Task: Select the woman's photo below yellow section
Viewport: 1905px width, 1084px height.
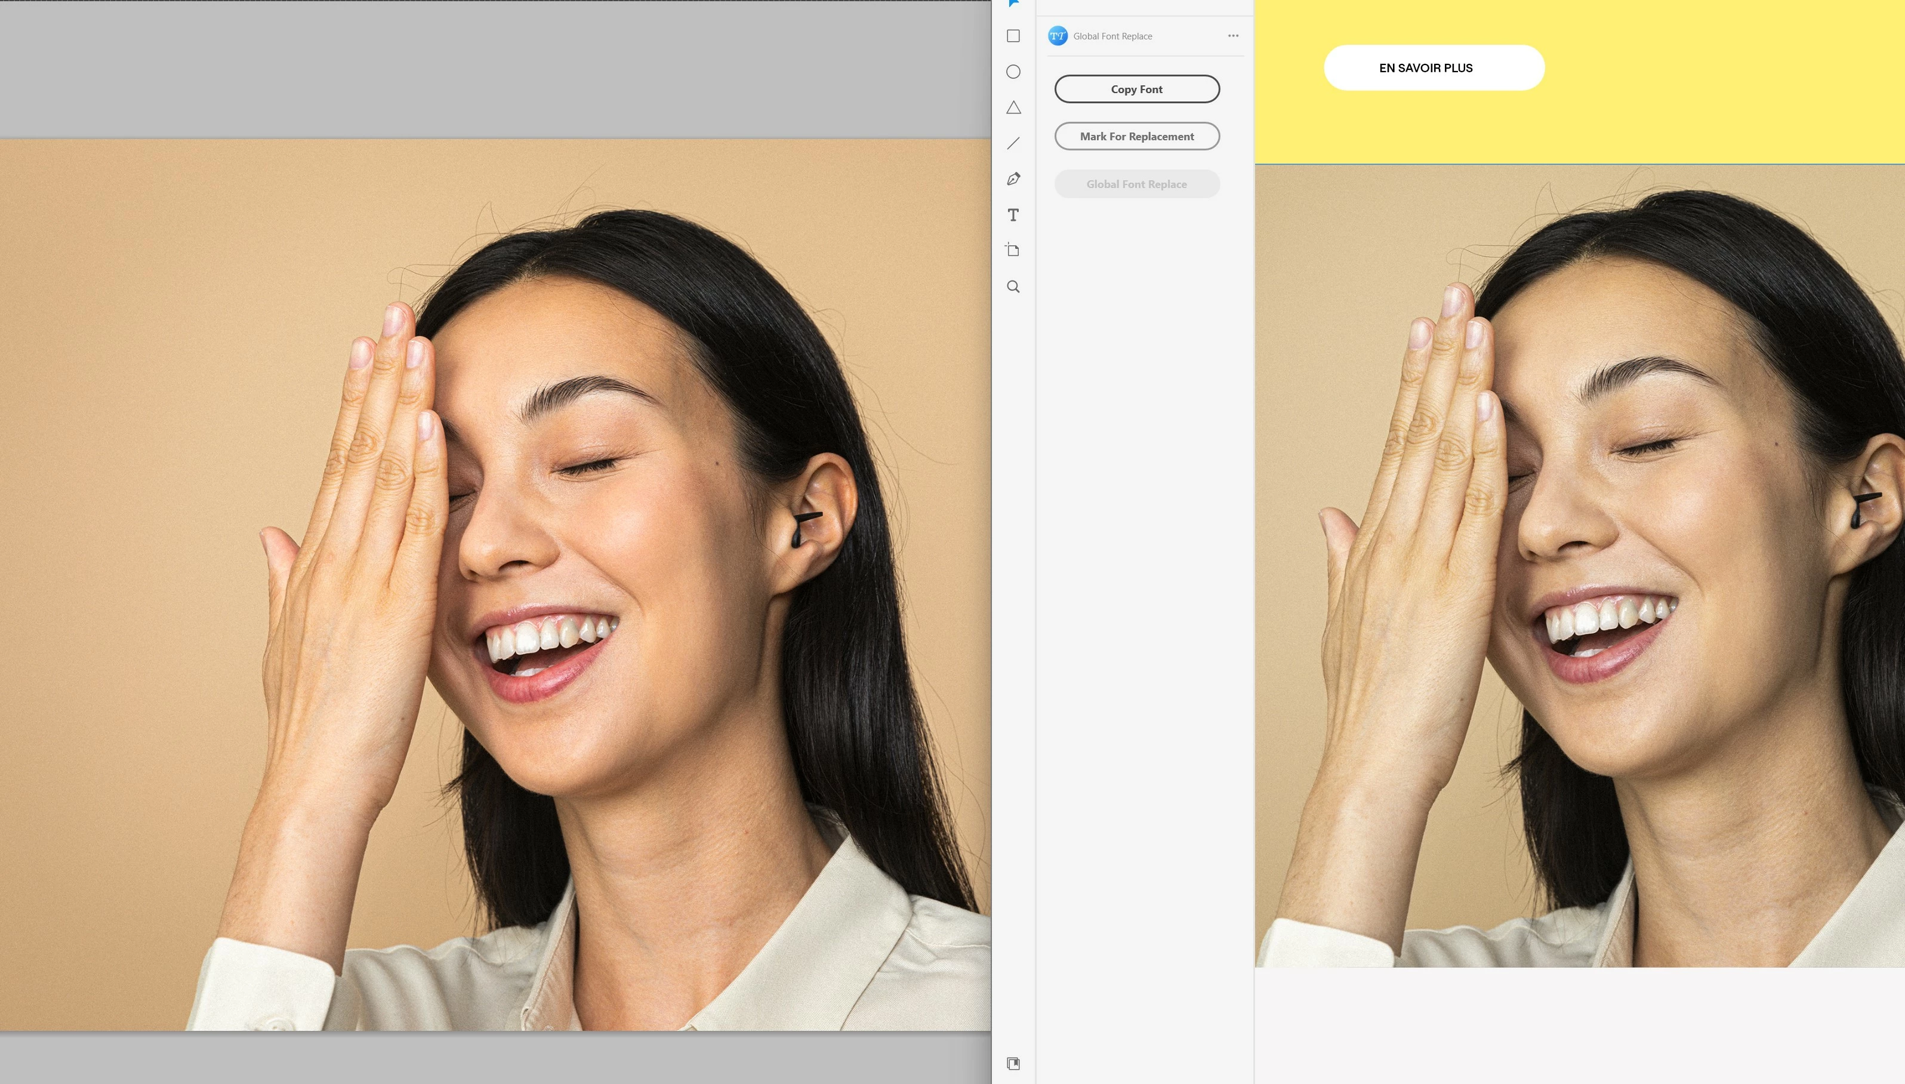Action: click(x=1579, y=566)
